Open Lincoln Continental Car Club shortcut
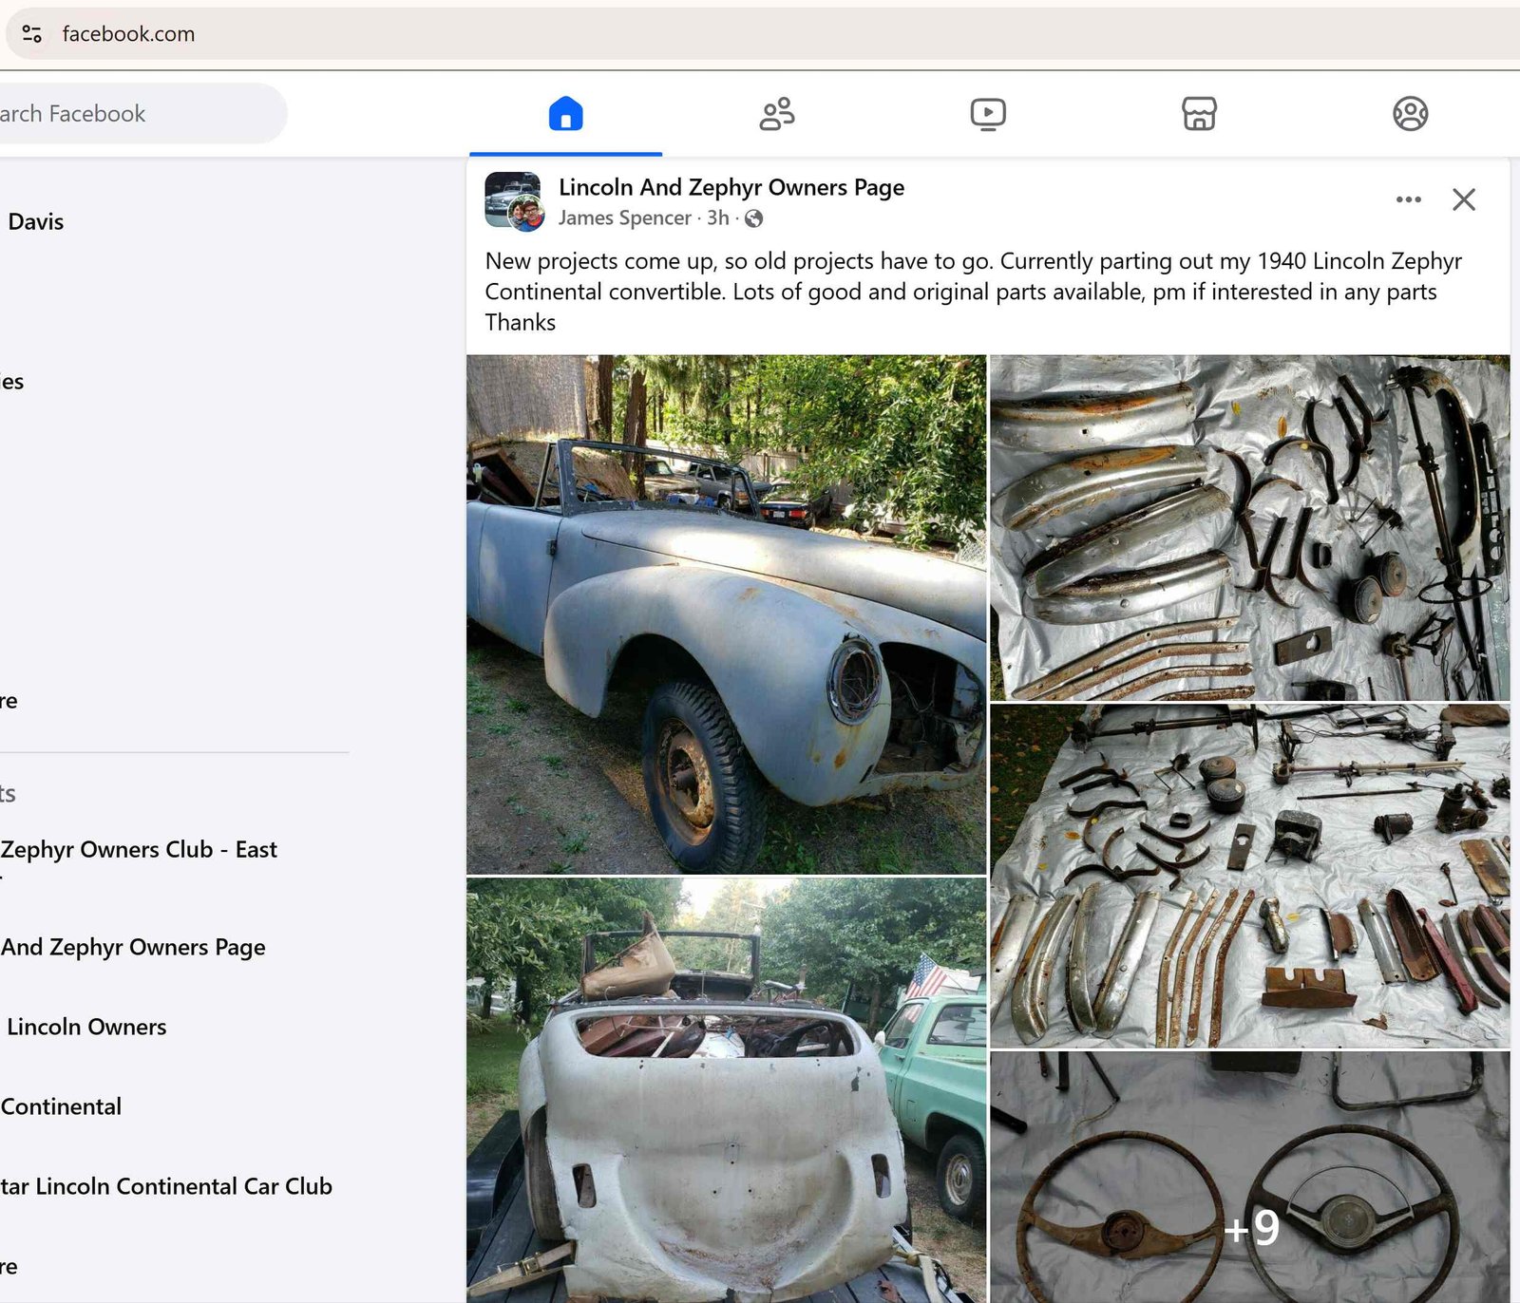Image resolution: width=1520 pixels, height=1303 pixels. click(x=166, y=1186)
